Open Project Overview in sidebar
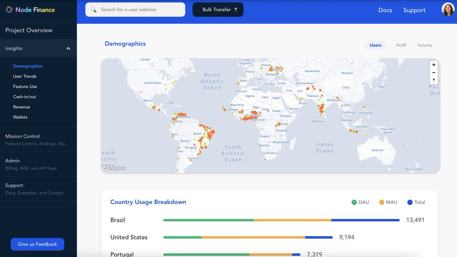Image resolution: width=457 pixels, height=257 pixels. [x=29, y=30]
